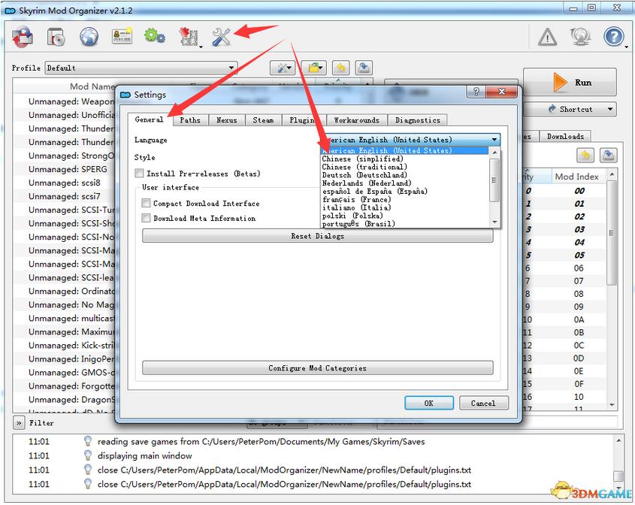Toggle Compact Download Interface checkbox
Image resolution: width=635 pixels, height=505 pixels.
click(146, 203)
